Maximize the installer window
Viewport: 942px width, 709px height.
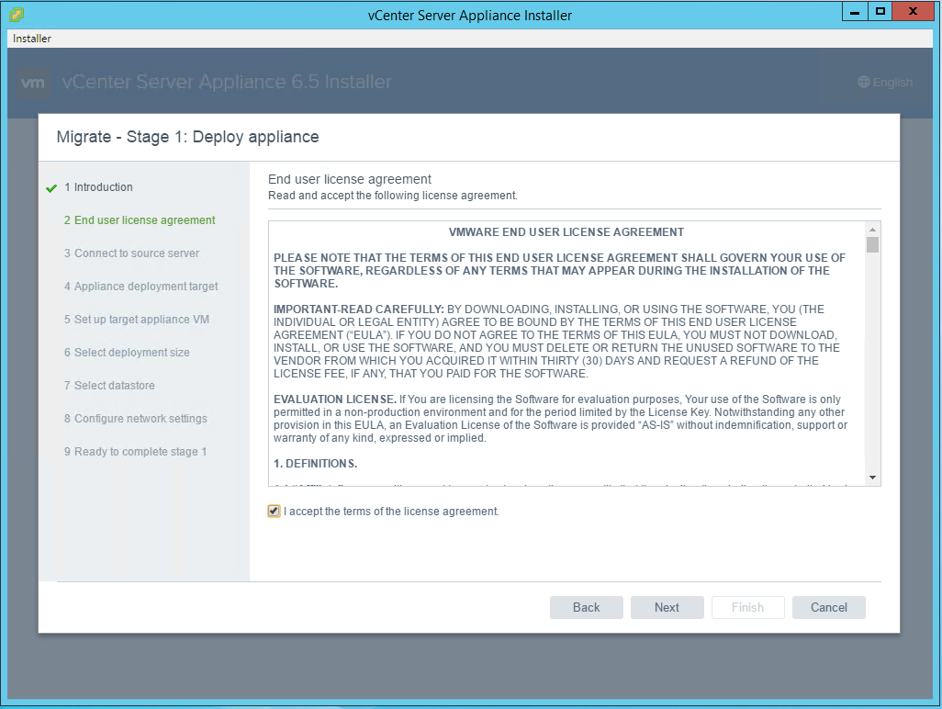click(x=880, y=11)
